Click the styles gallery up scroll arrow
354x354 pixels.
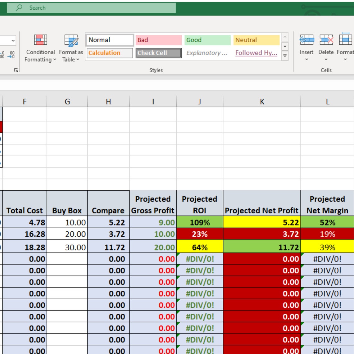(285, 37)
